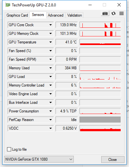129x167 pixels.
Task: Click the Close button
Action: 113,160
